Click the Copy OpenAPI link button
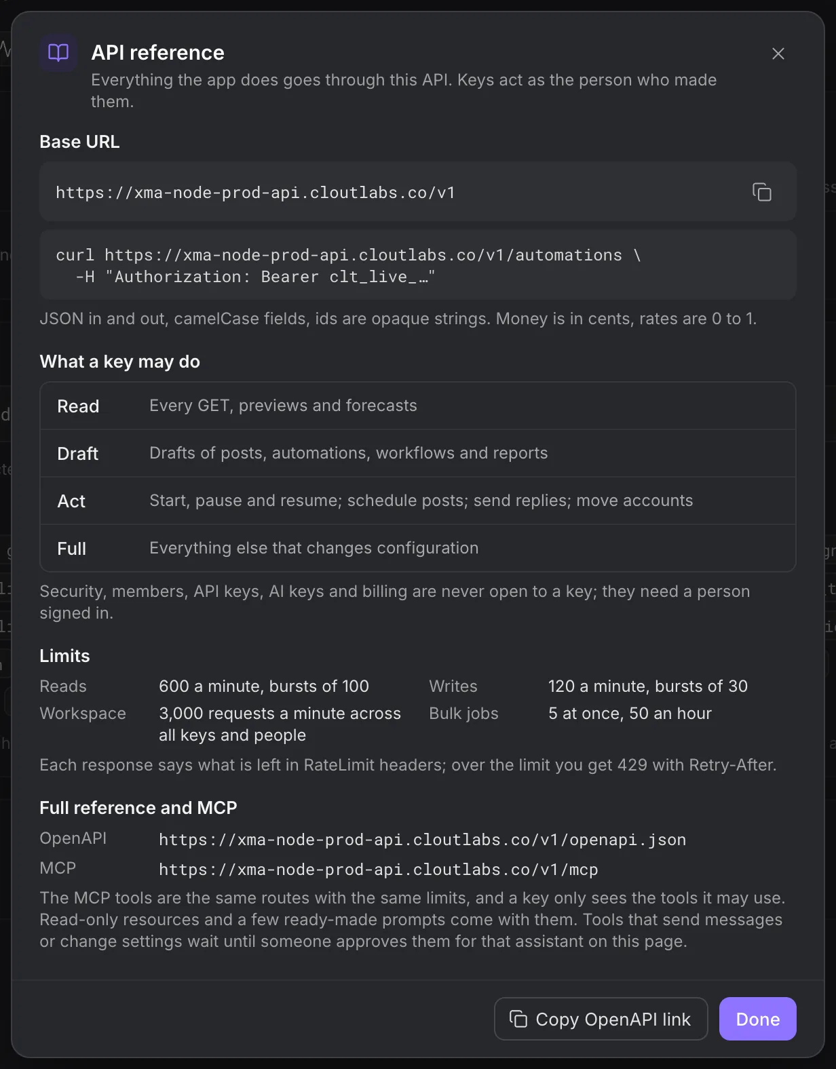The height and width of the screenshot is (1069, 836). click(601, 1019)
